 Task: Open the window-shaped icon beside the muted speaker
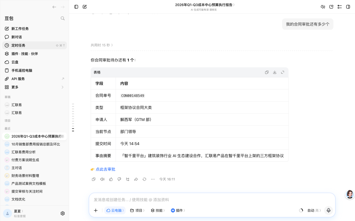[331, 7]
